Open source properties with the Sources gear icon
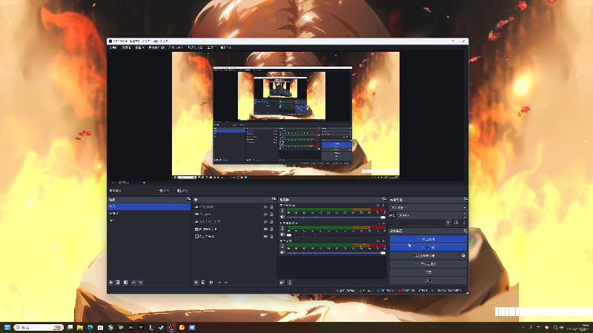593x333 pixels. 211,283
